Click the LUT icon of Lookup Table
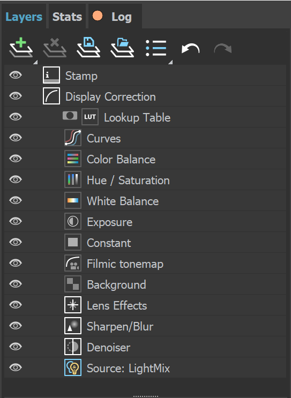This screenshot has width=291, height=398. [x=90, y=117]
